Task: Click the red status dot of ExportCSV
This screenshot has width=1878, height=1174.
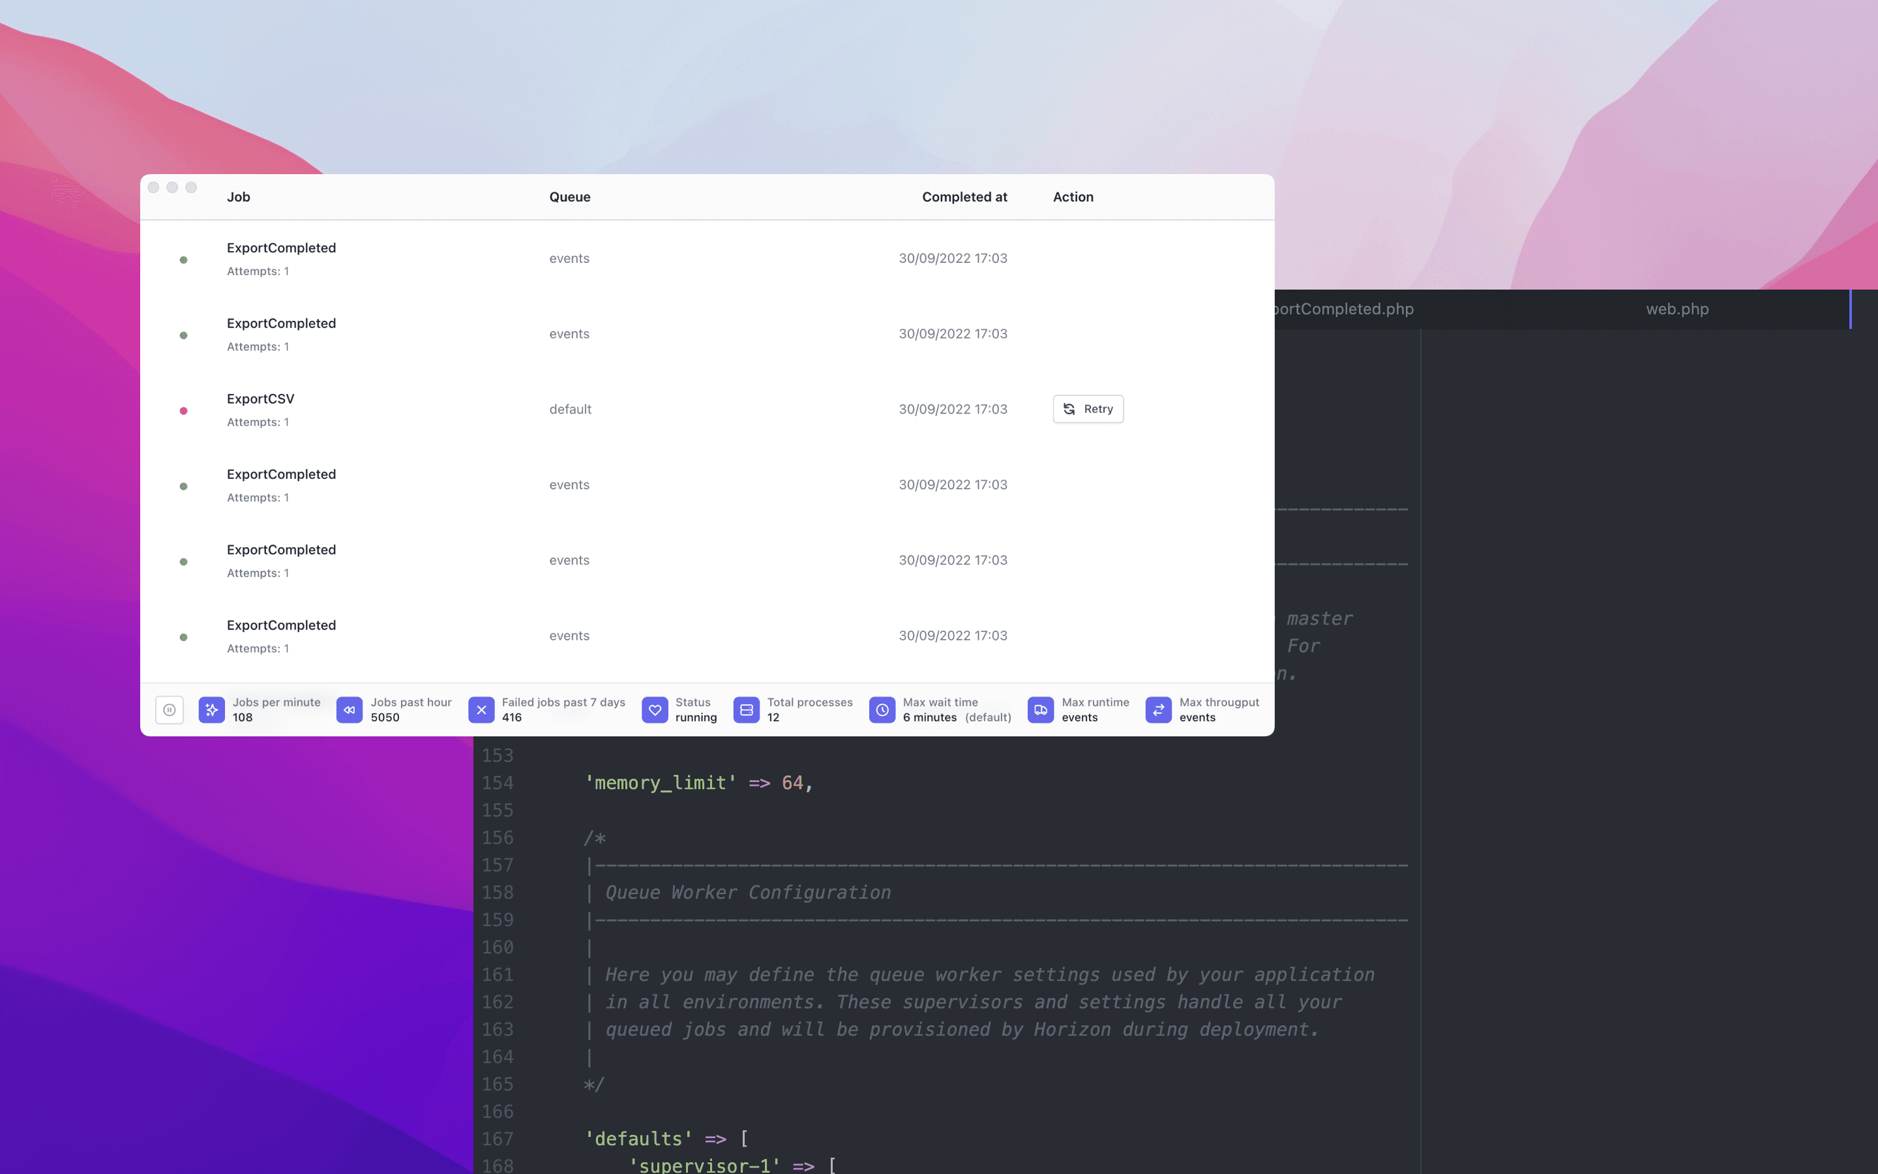Action: [183, 411]
